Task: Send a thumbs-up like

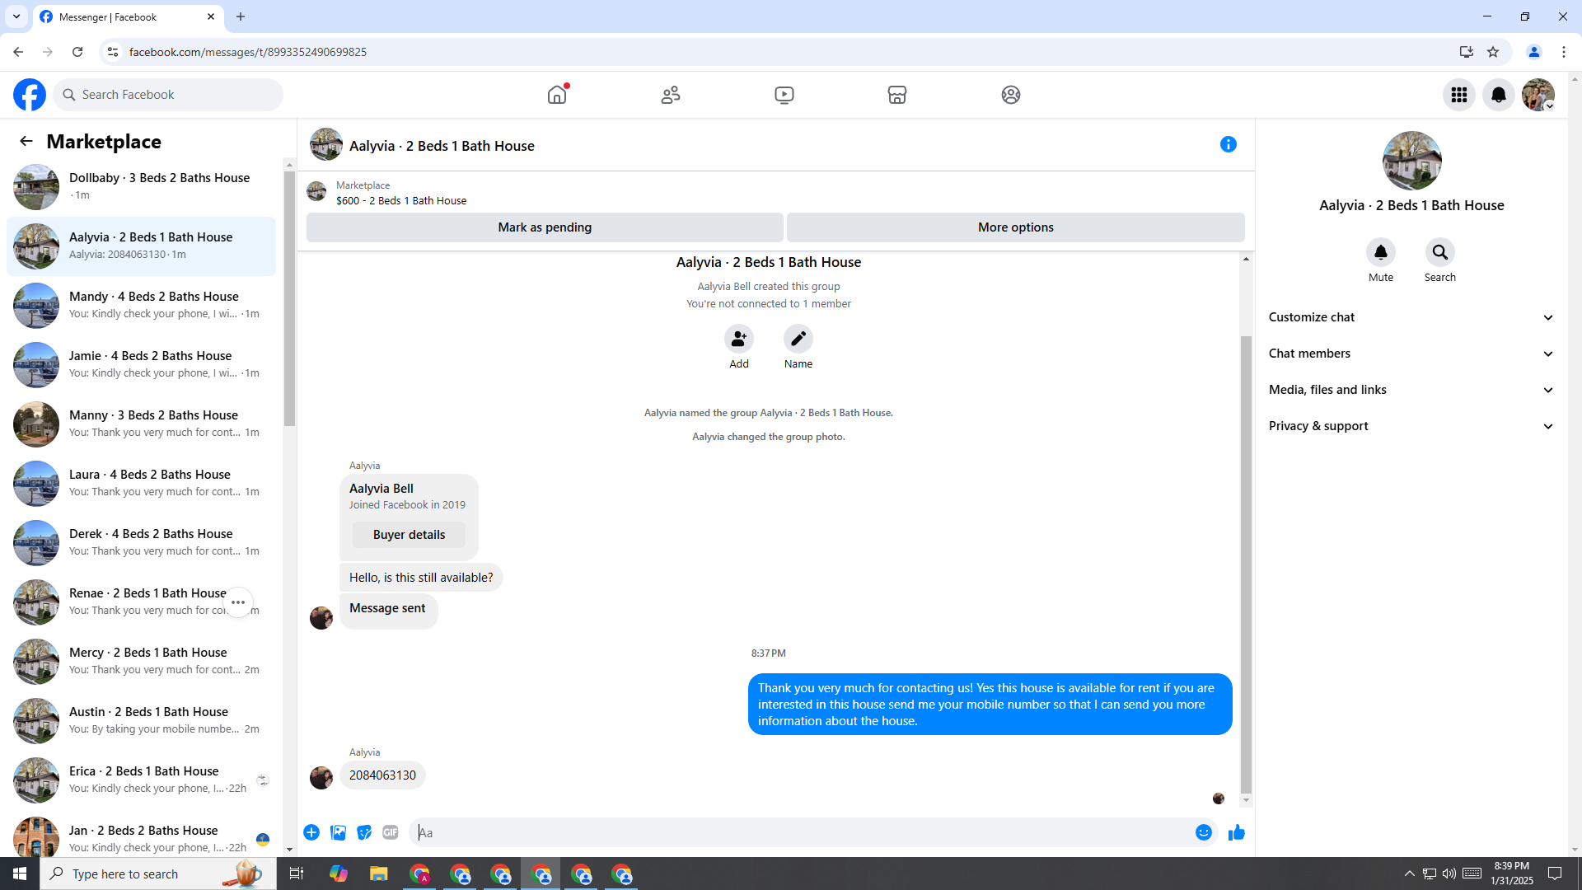Action: point(1237,832)
